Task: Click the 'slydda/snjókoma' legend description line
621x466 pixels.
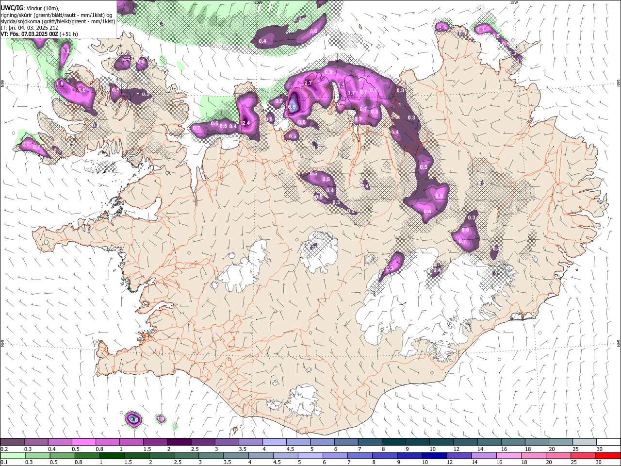Action: pyautogui.click(x=58, y=21)
